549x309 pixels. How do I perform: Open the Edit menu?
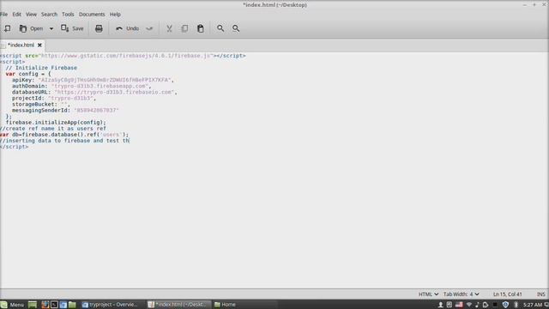tap(17, 15)
